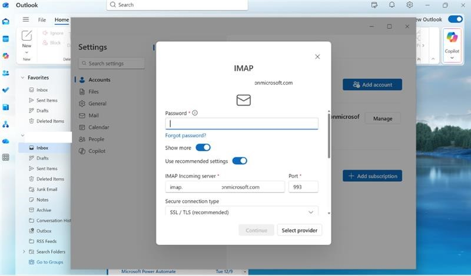Click the Continue button
Image resolution: width=471 pixels, height=276 pixels.
point(256,230)
